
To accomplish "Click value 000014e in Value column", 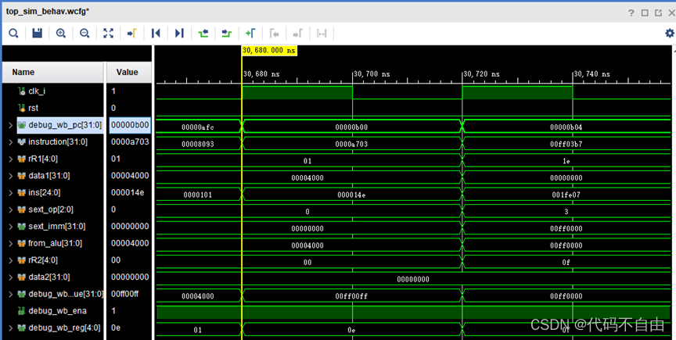I will click(128, 192).
